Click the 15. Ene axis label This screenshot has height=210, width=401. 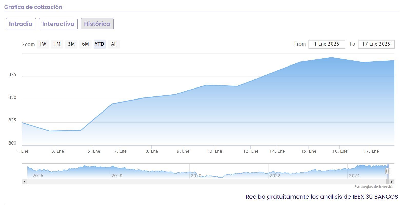click(308, 151)
